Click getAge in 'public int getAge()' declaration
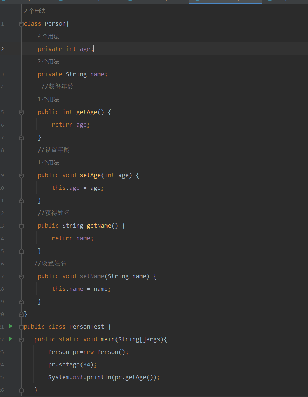The image size is (308, 397). click(x=87, y=112)
